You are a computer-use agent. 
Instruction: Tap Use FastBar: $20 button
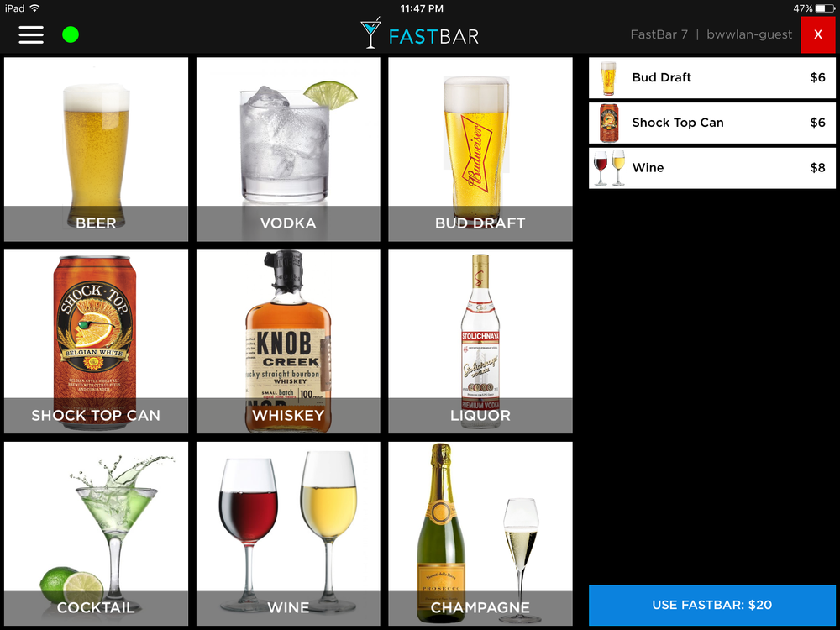point(712,605)
